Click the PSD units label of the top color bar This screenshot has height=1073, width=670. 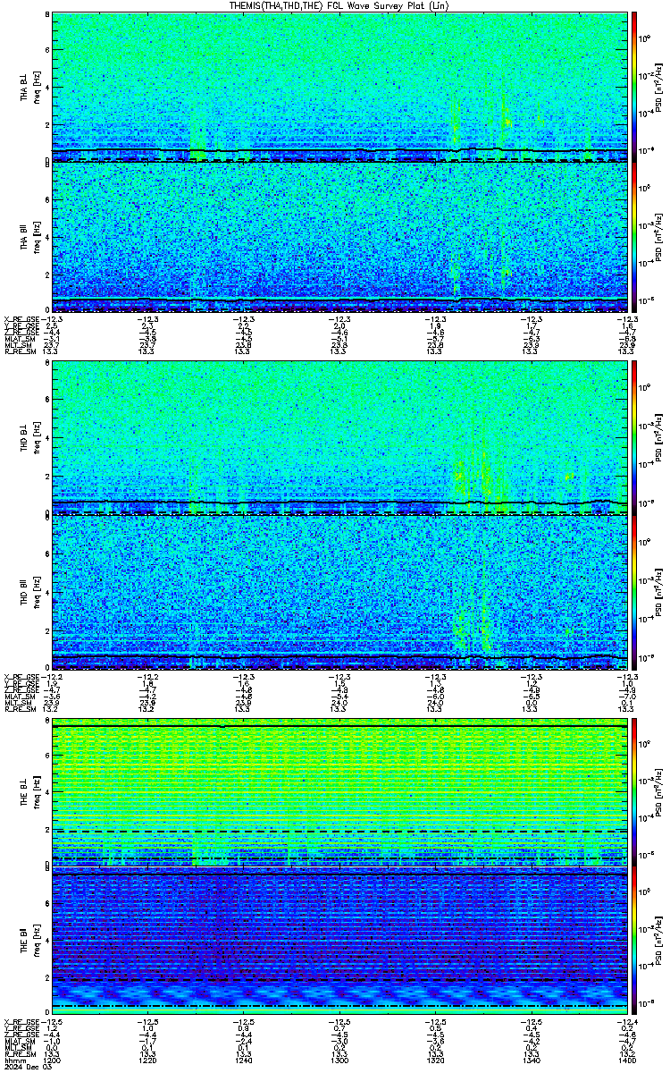pos(658,87)
